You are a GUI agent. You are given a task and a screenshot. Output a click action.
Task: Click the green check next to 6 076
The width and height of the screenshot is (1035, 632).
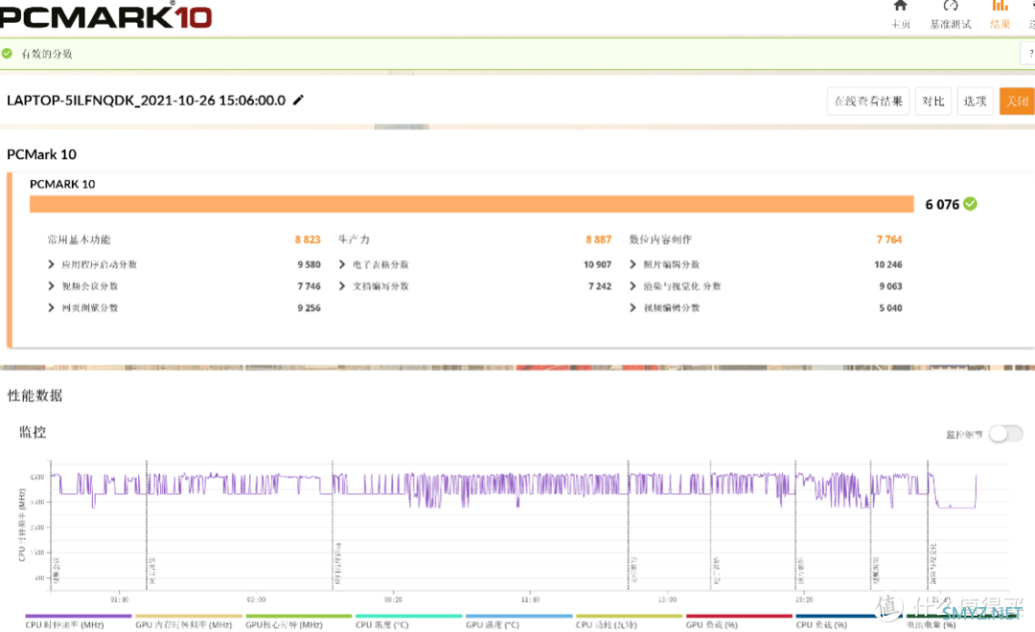(970, 204)
